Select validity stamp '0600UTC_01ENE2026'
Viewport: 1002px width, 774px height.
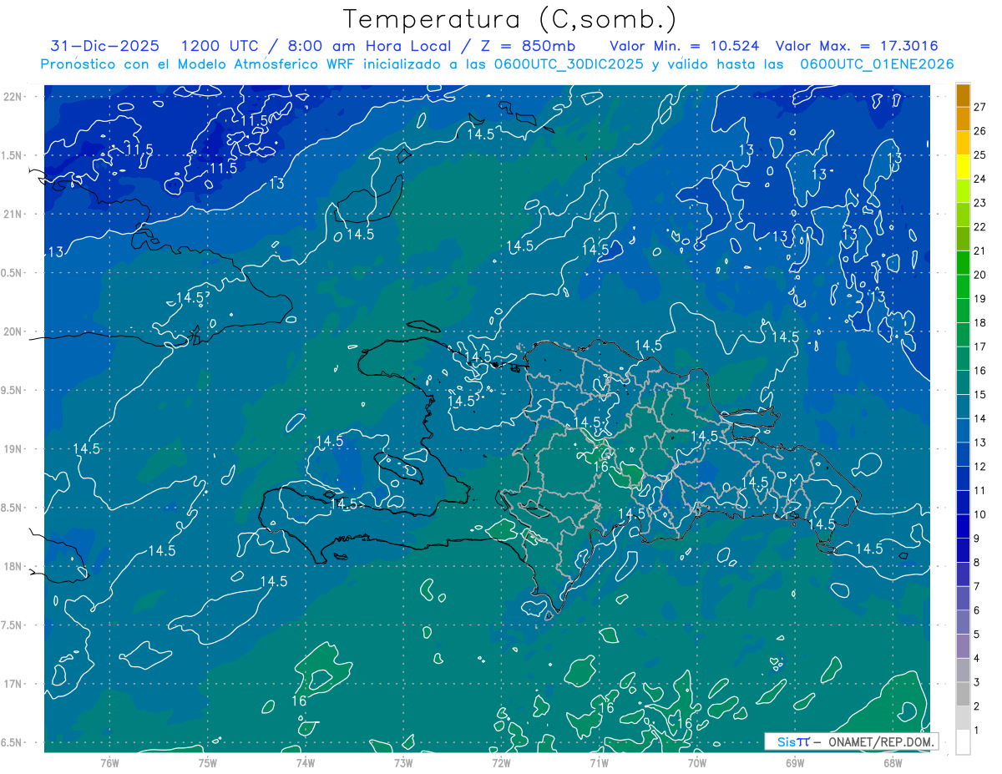tap(877, 64)
